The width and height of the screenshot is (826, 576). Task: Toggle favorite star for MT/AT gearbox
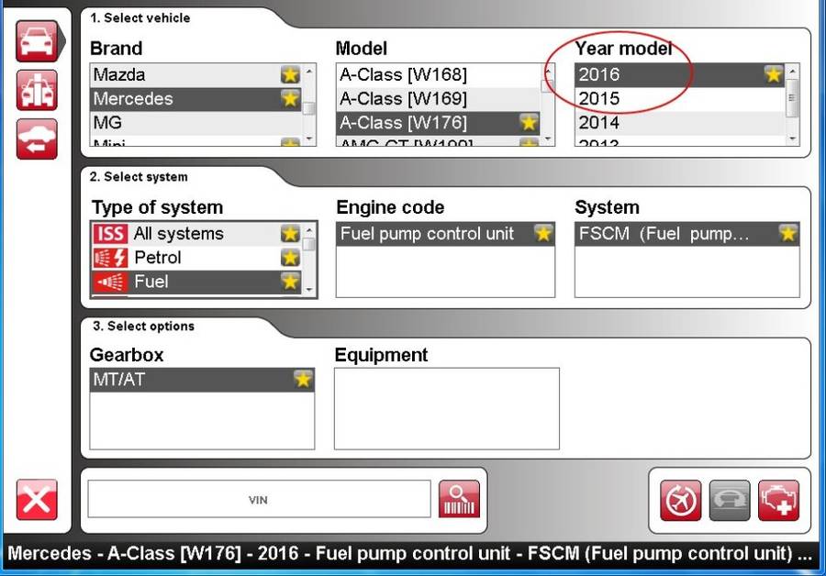tap(303, 379)
